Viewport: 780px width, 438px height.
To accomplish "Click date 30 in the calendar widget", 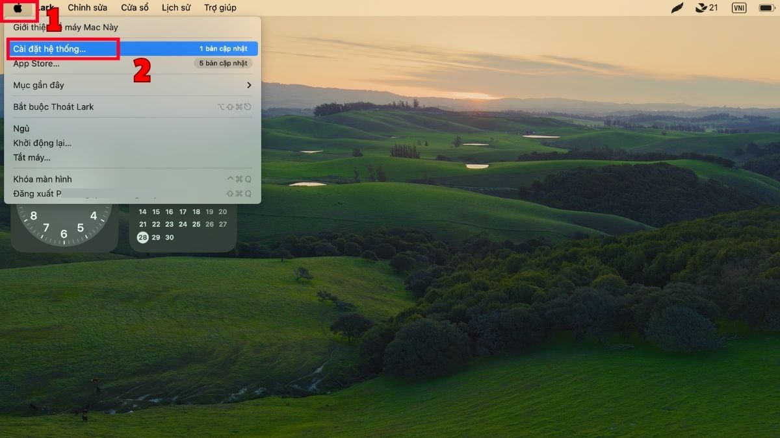I will (x=169, y=237).
